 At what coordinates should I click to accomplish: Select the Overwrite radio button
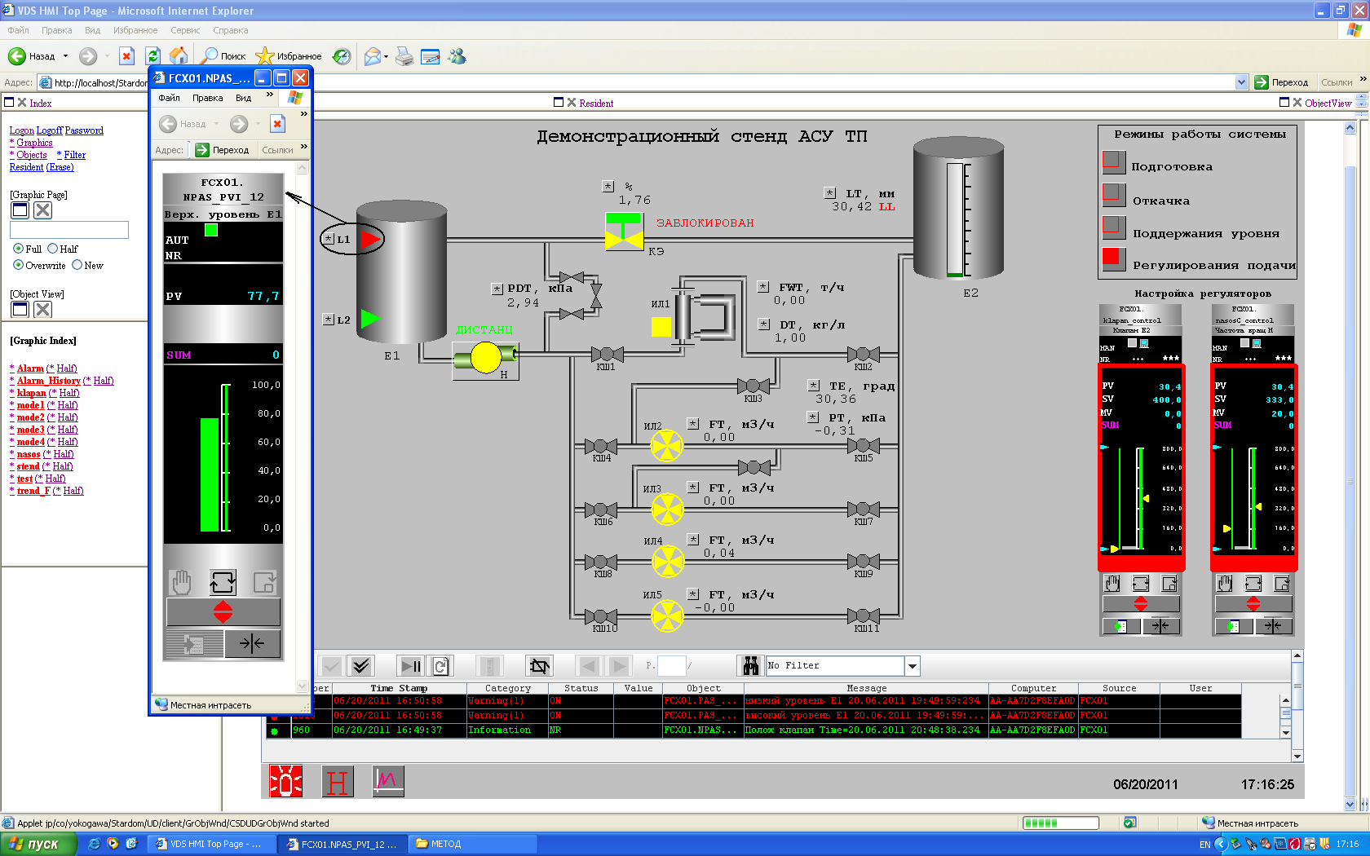pyautogui.click(x=18, y=265)
